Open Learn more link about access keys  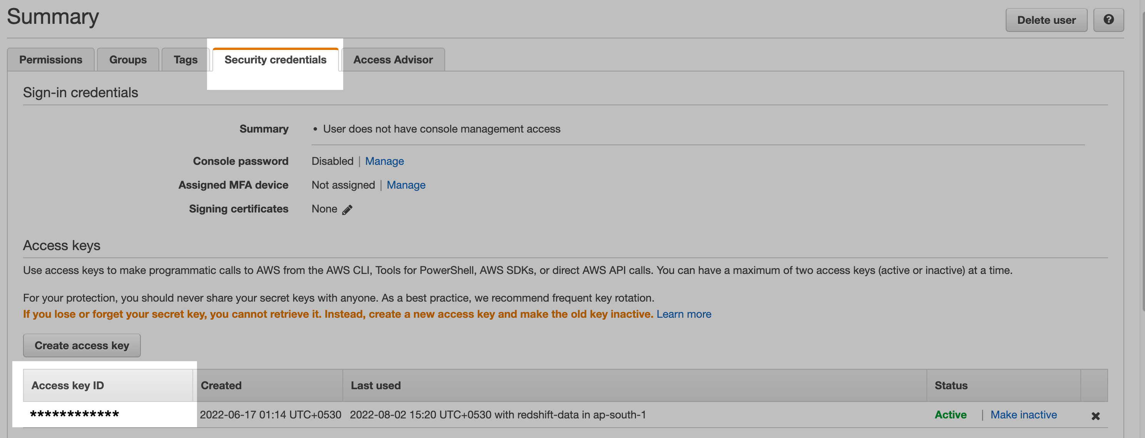coord(684,314)
